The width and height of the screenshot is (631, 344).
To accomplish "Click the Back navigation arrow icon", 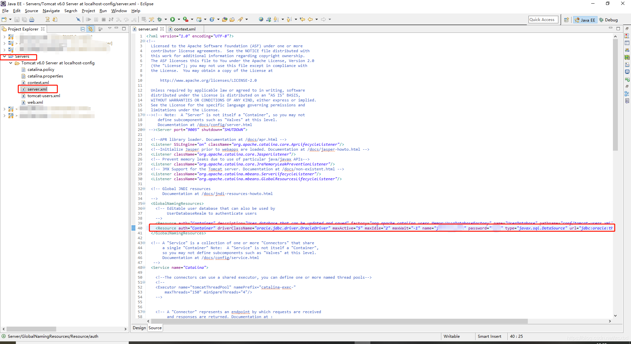I will pyautogui.click(x=310, y=19).
